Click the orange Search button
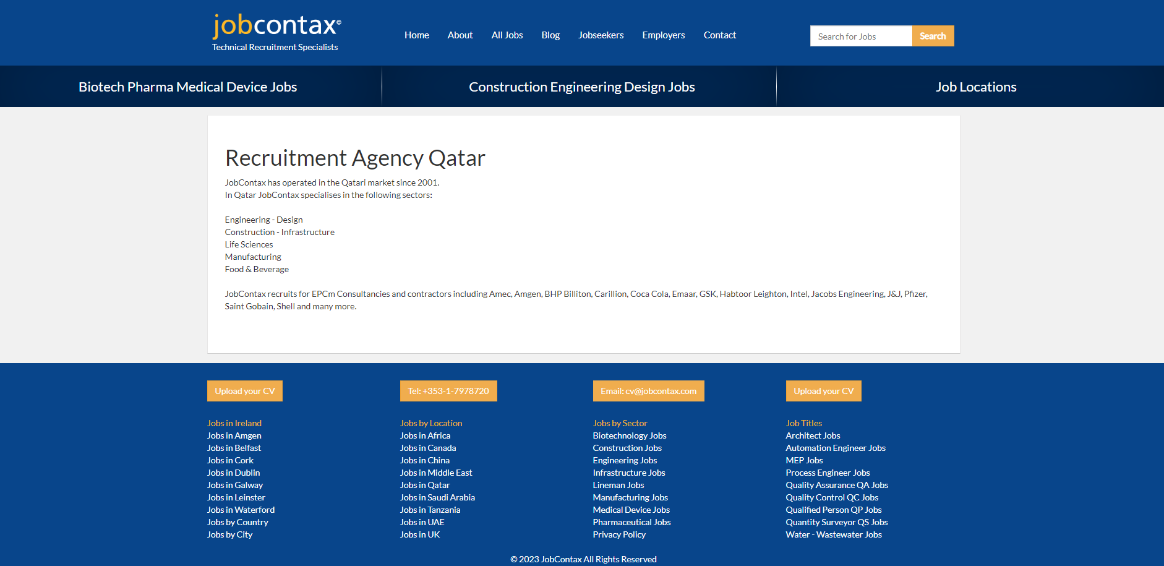The height and width of the screenshot is (566, 1164). pyautogui.click(x=933, y=36)
